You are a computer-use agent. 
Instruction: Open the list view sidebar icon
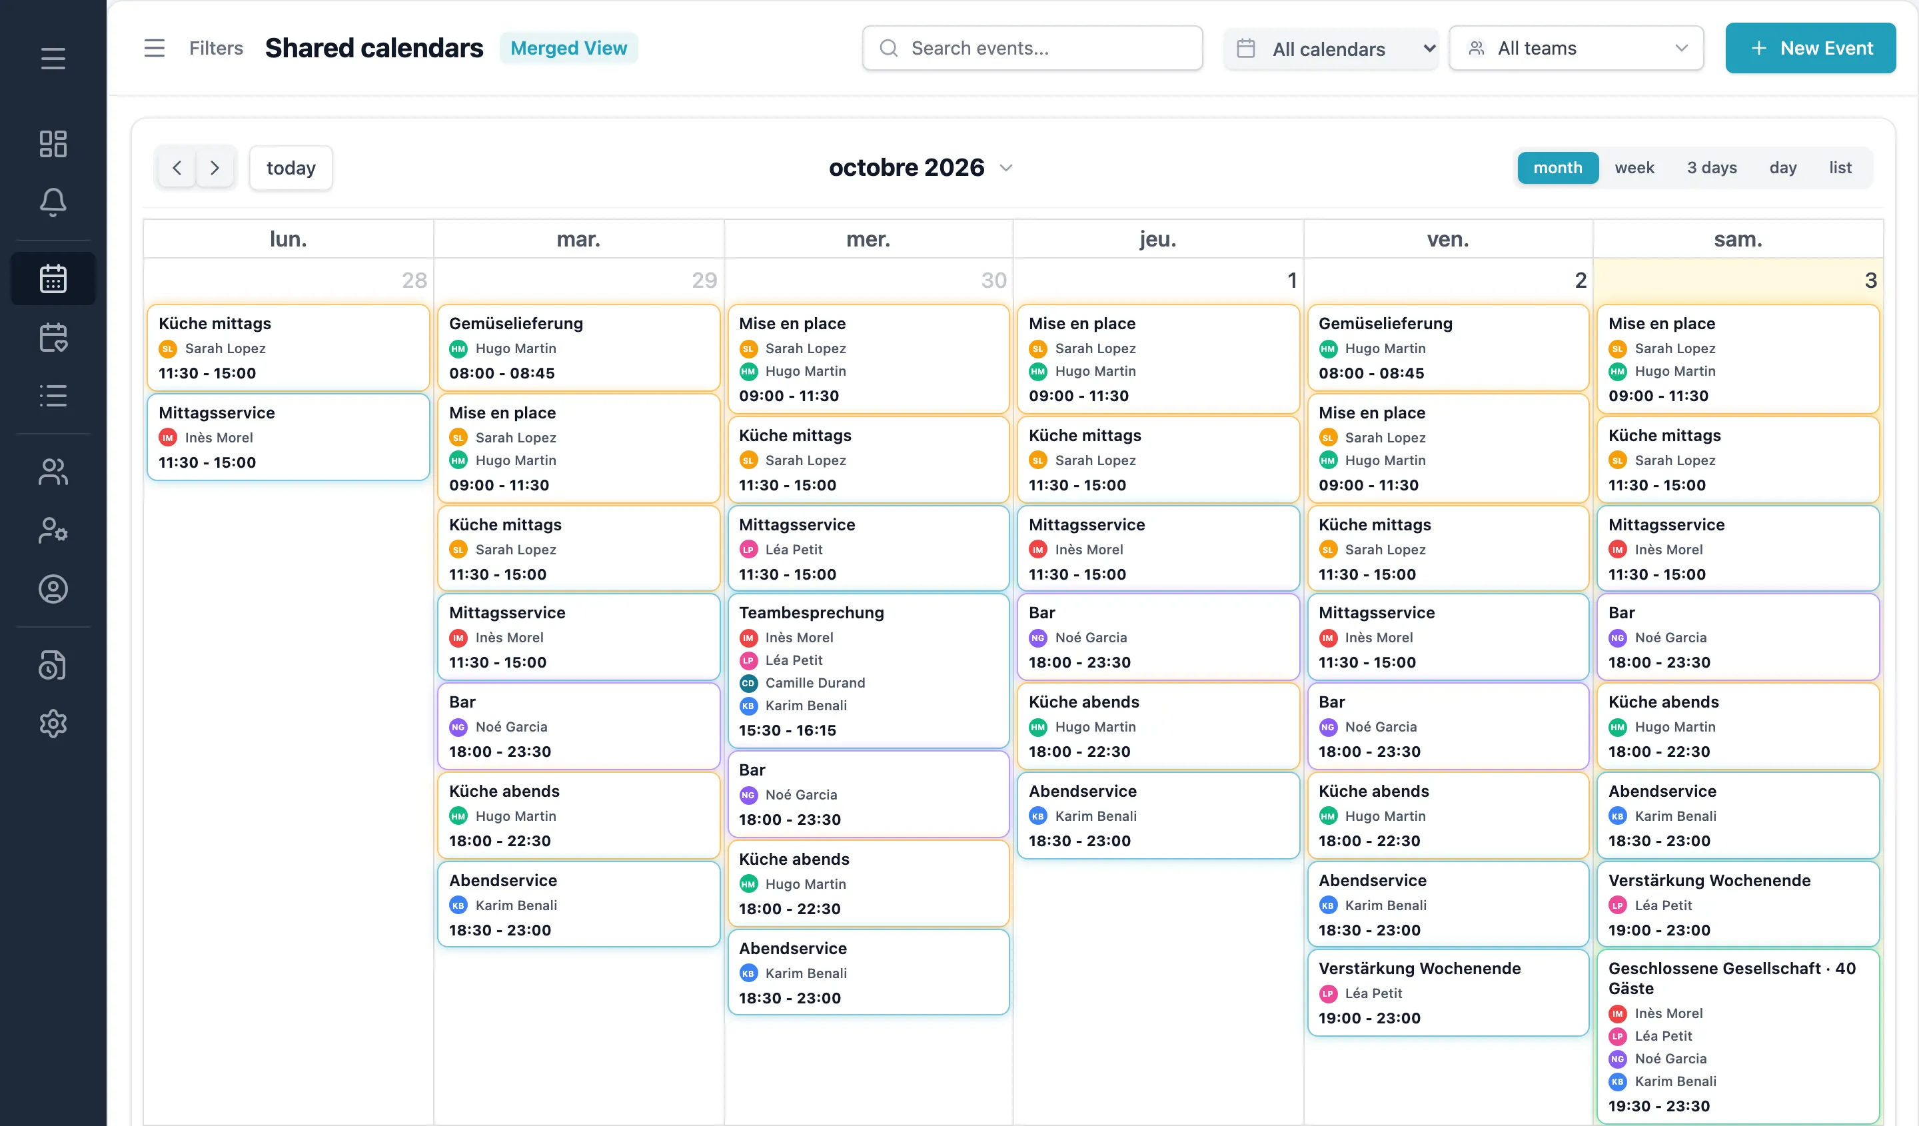click(53, 396)
